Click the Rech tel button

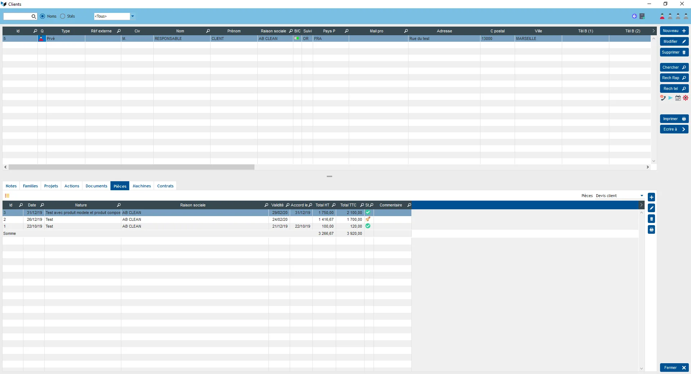click(674, 89)
